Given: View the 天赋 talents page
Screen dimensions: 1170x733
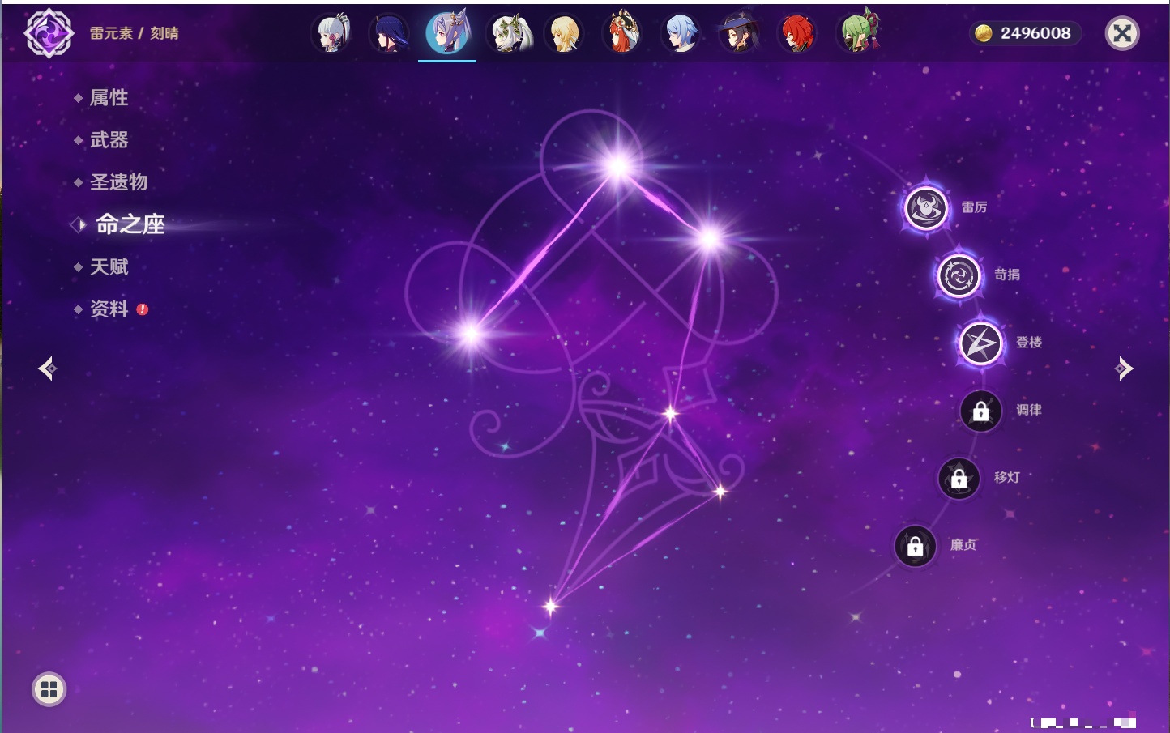Looking at the screenshot, I should [x=109, y=266].
